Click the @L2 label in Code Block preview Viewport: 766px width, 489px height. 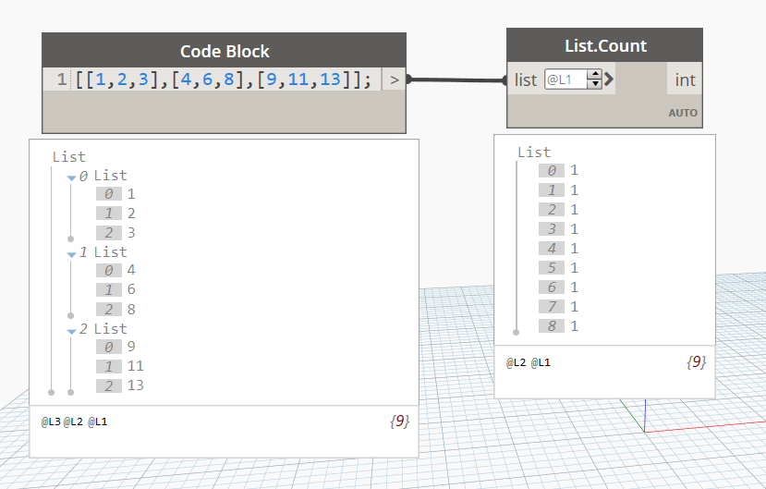click(x=73, y=422)
